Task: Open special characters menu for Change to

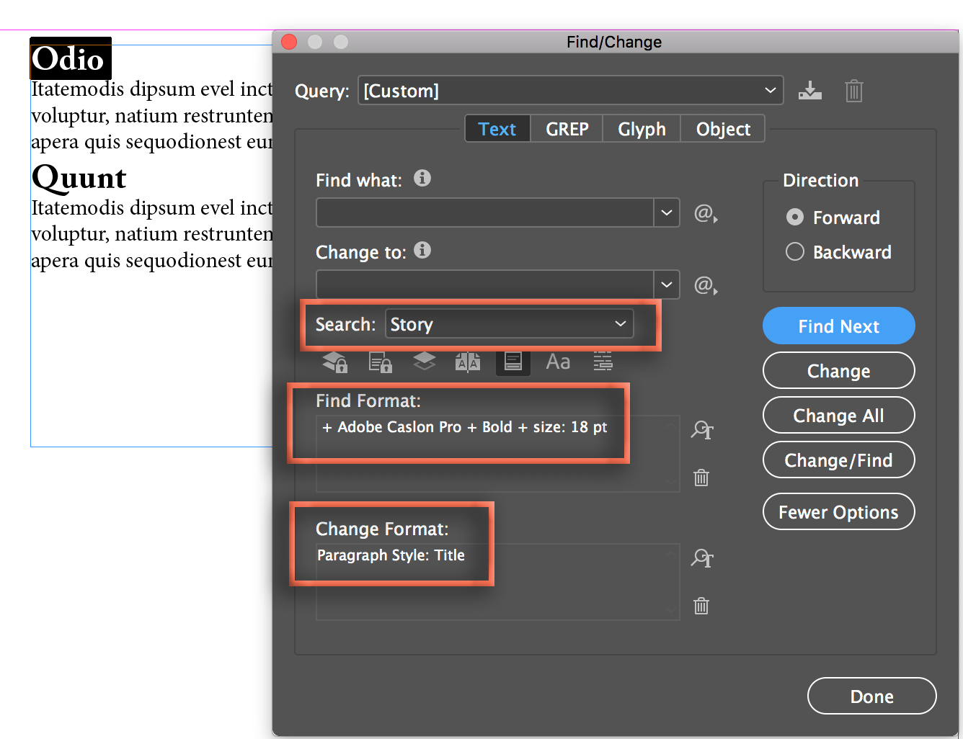Action: pyautogui.click(x=706, y=285)
